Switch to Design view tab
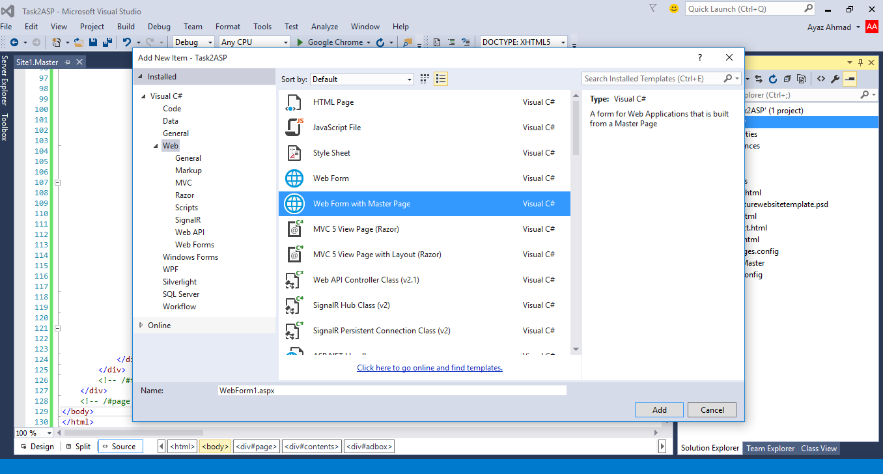 (37, 447)
